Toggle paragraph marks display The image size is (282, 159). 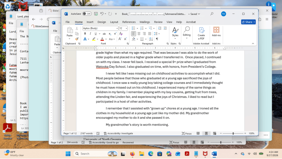157,39
